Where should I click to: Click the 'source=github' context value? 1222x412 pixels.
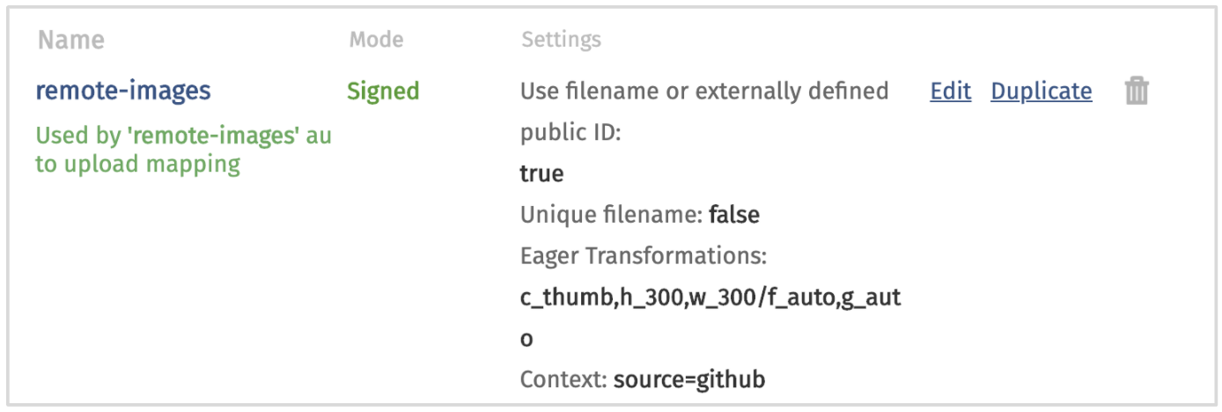coord(689,380)
